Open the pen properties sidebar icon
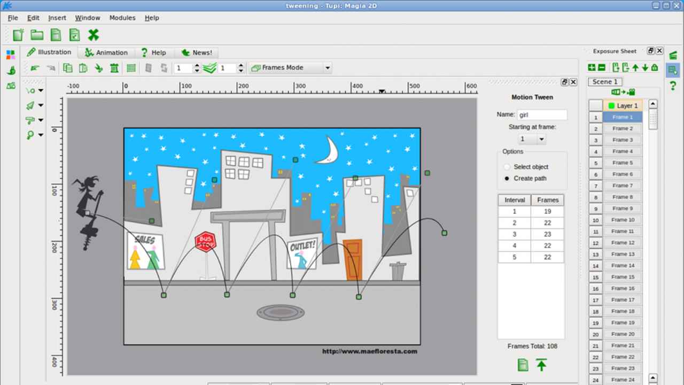 pos(11,70)
